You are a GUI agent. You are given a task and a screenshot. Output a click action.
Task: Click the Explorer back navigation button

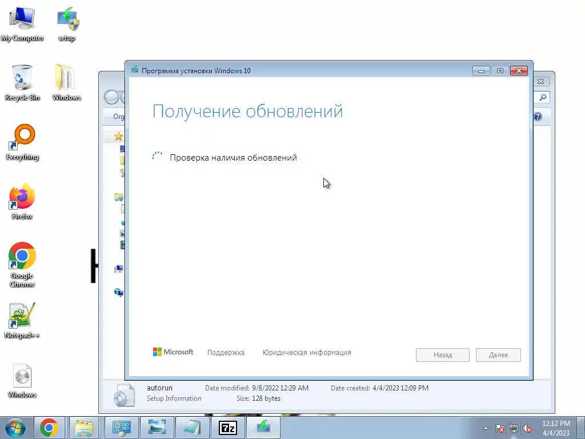(x=111, y=97)
